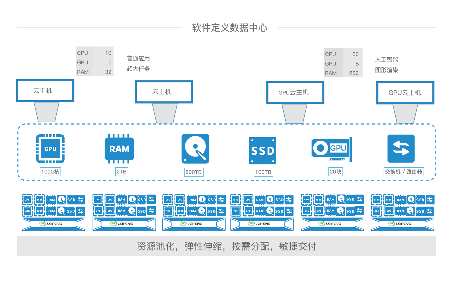Select the CPU resource pool icon

pos(50,149)
